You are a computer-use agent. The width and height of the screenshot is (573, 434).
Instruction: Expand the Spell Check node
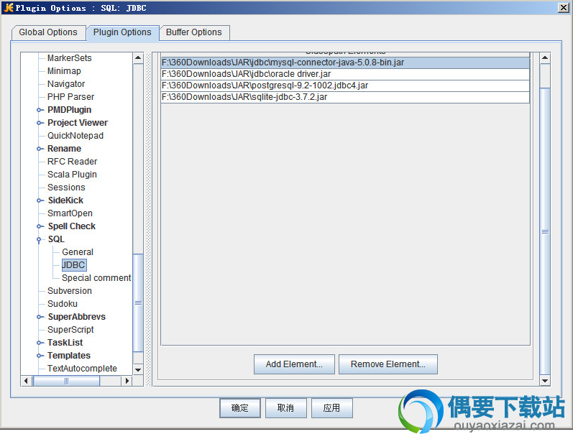(39, 226)
